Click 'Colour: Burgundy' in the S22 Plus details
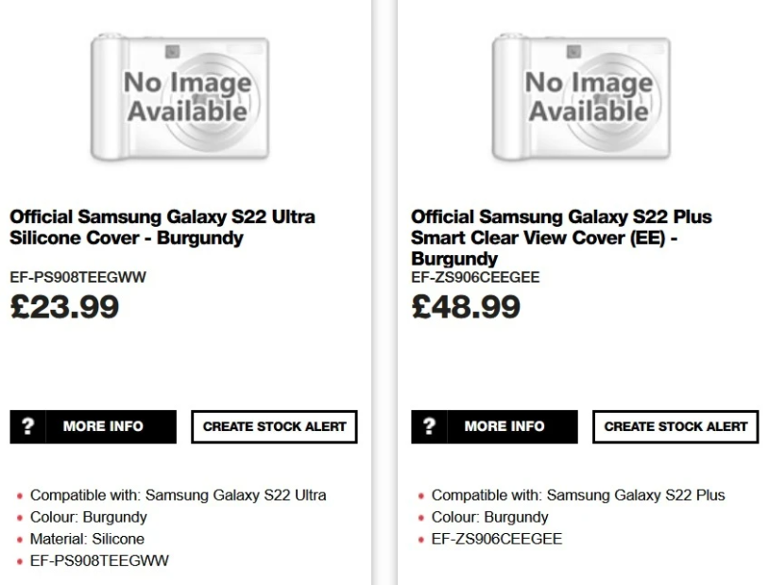This screenshot has width=769, height=585. (x=489, y=517)
